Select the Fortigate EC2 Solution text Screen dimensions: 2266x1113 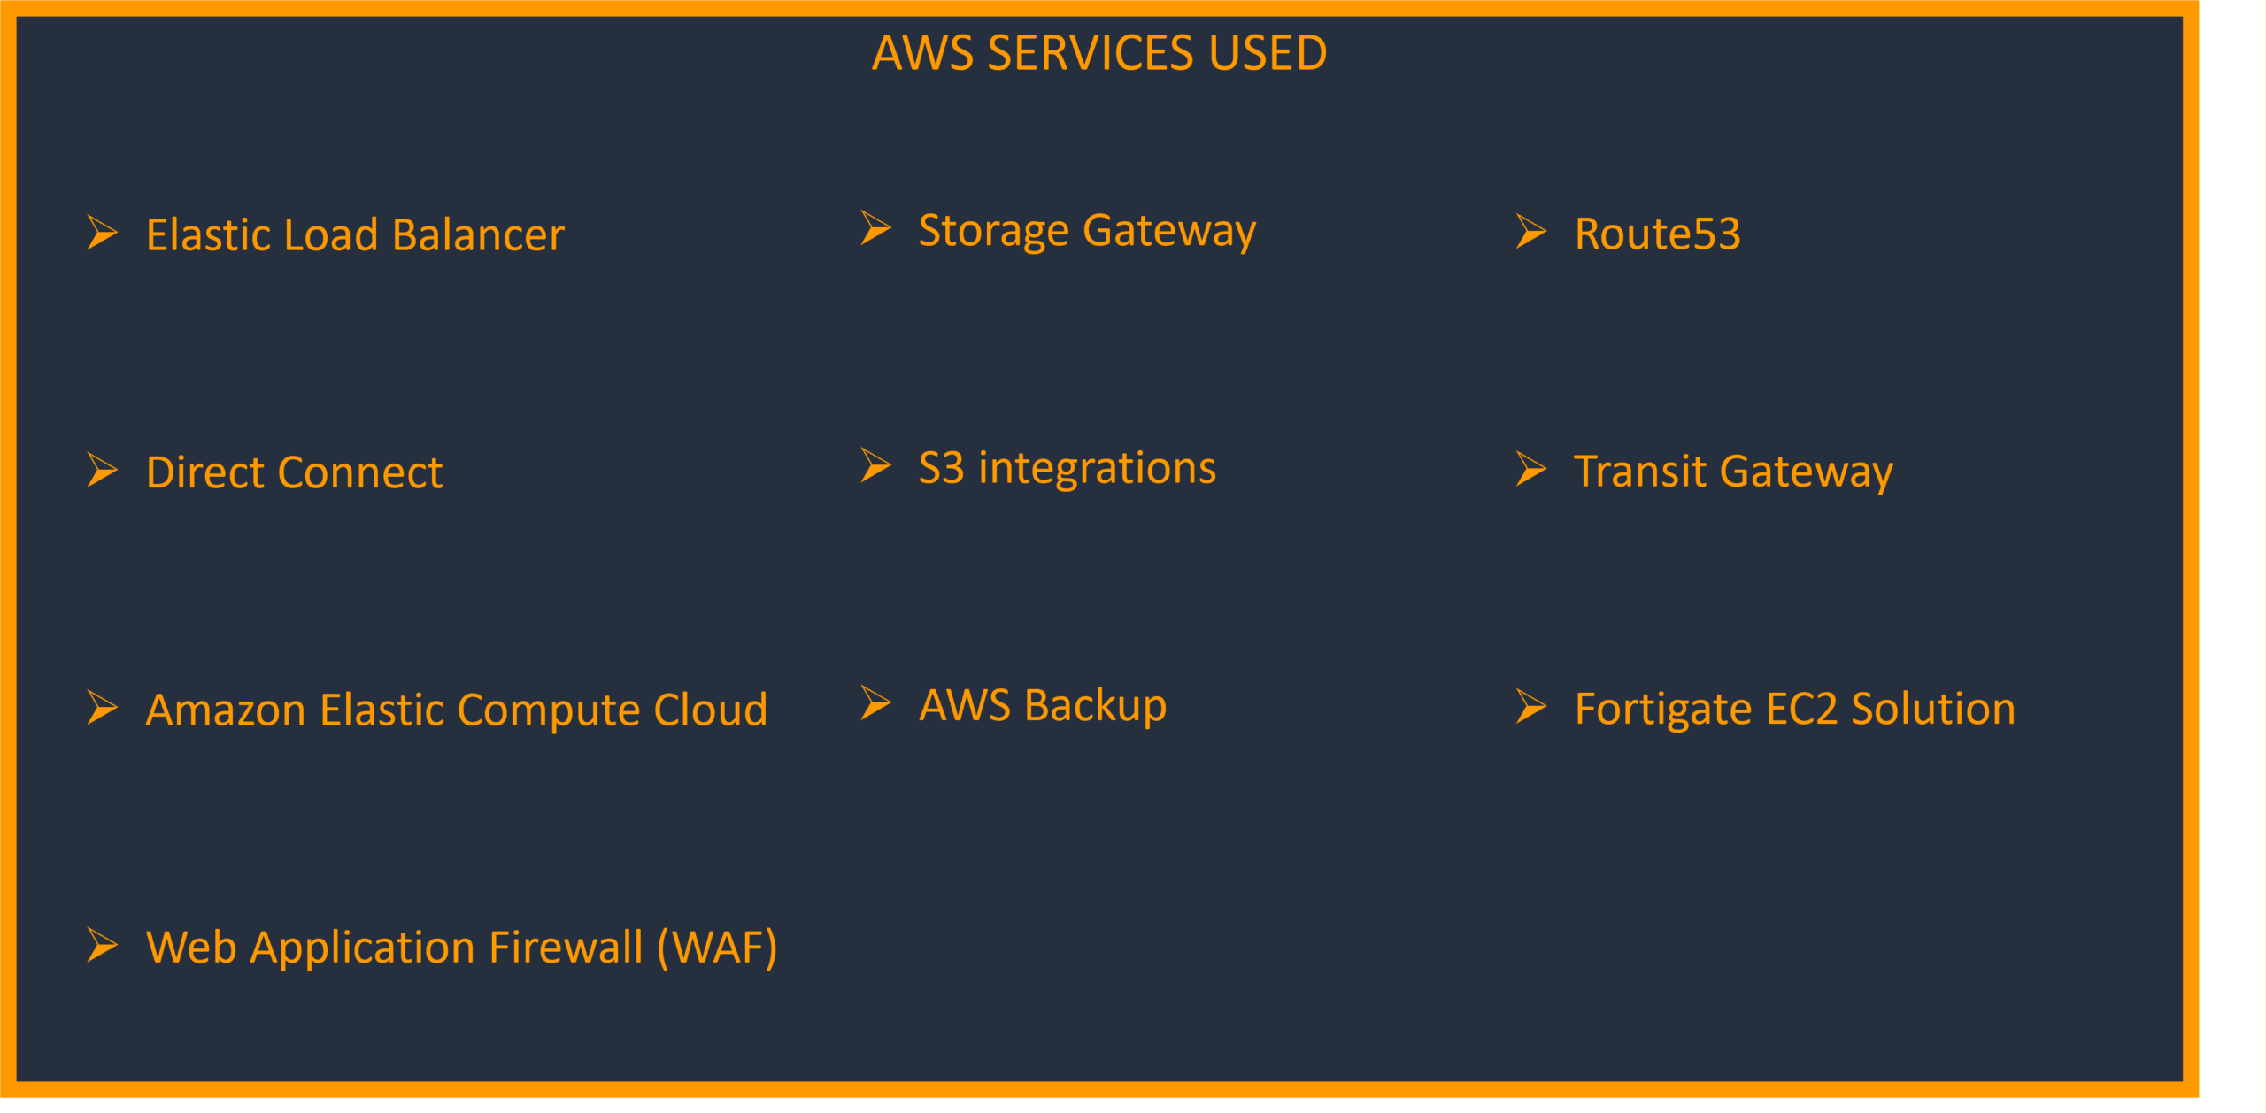pos(1794,709)
